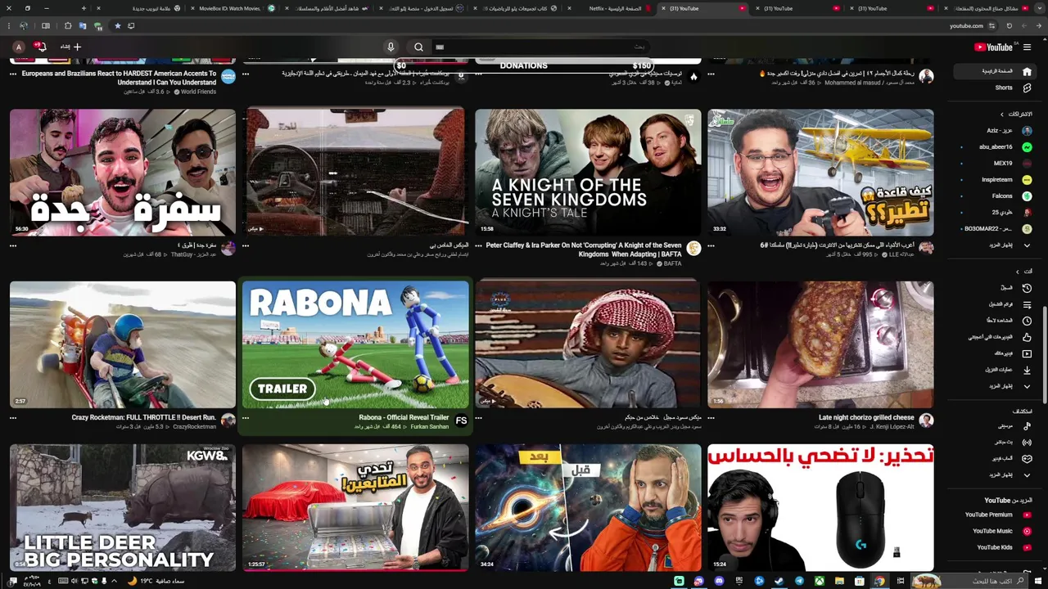Open the Xbox icon on the taskbar

click(819, 581)
